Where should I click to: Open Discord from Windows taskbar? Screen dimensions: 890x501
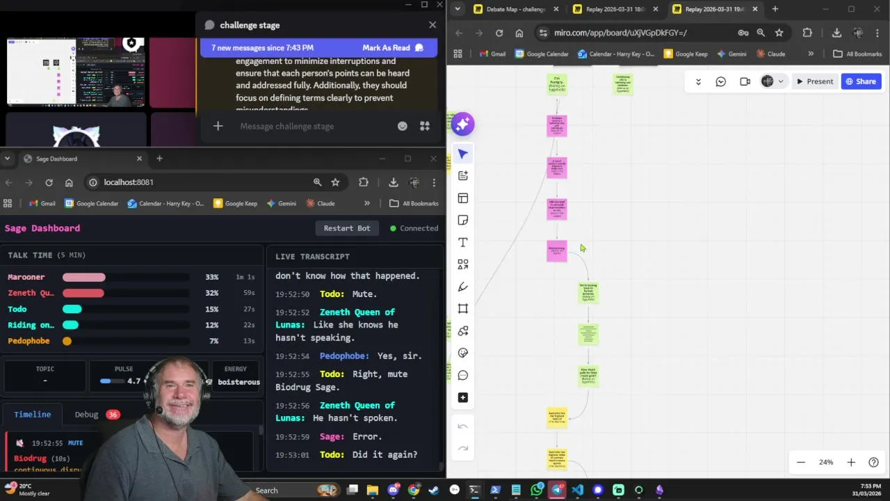click(393, 490)
